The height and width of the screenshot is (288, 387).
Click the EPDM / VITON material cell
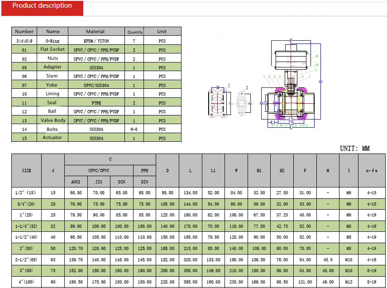tap(96, 40)
